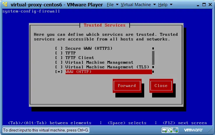
Task: Select the highlighted WWW (HTTP) row
Action: click(109, 72)
